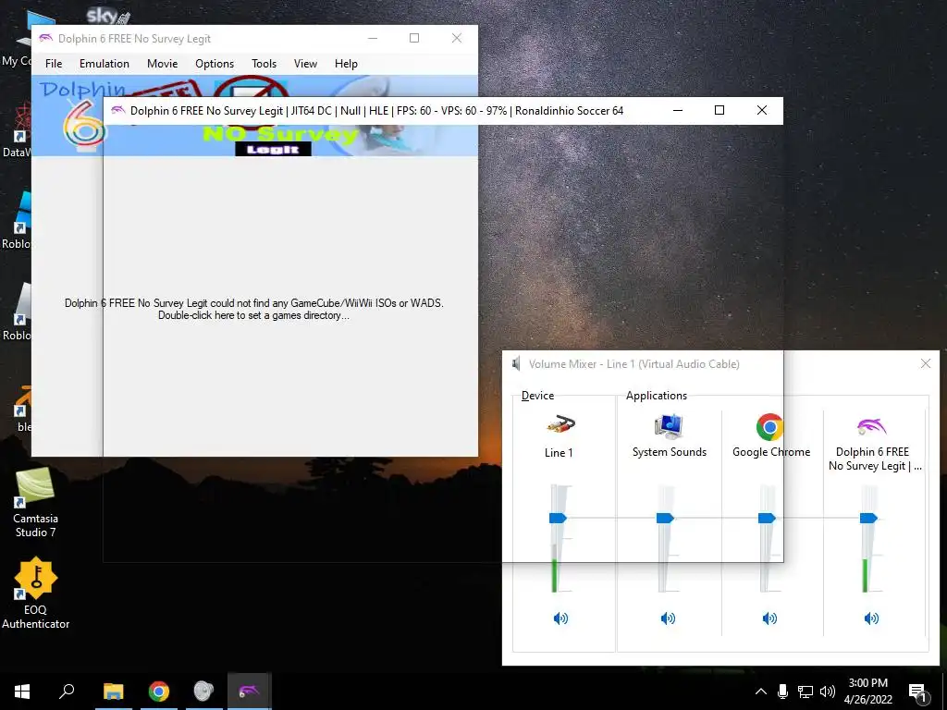
Task: Click the Google Chrome volume slider handle
Action: point(767,518)
